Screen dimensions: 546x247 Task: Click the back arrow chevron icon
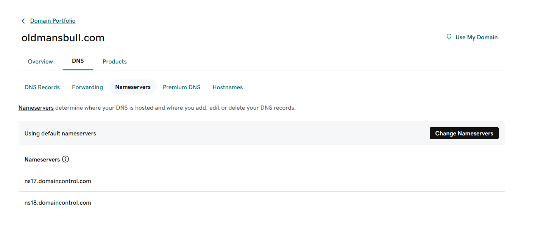click(x=23, y=21)
